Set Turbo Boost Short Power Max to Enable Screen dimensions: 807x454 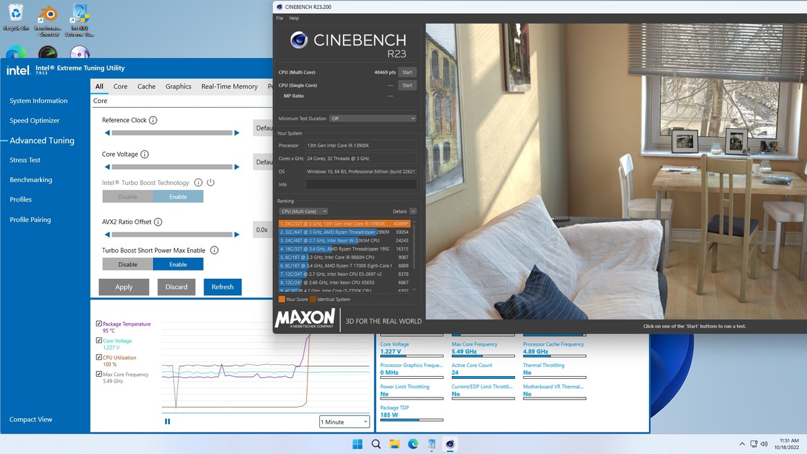178,264
